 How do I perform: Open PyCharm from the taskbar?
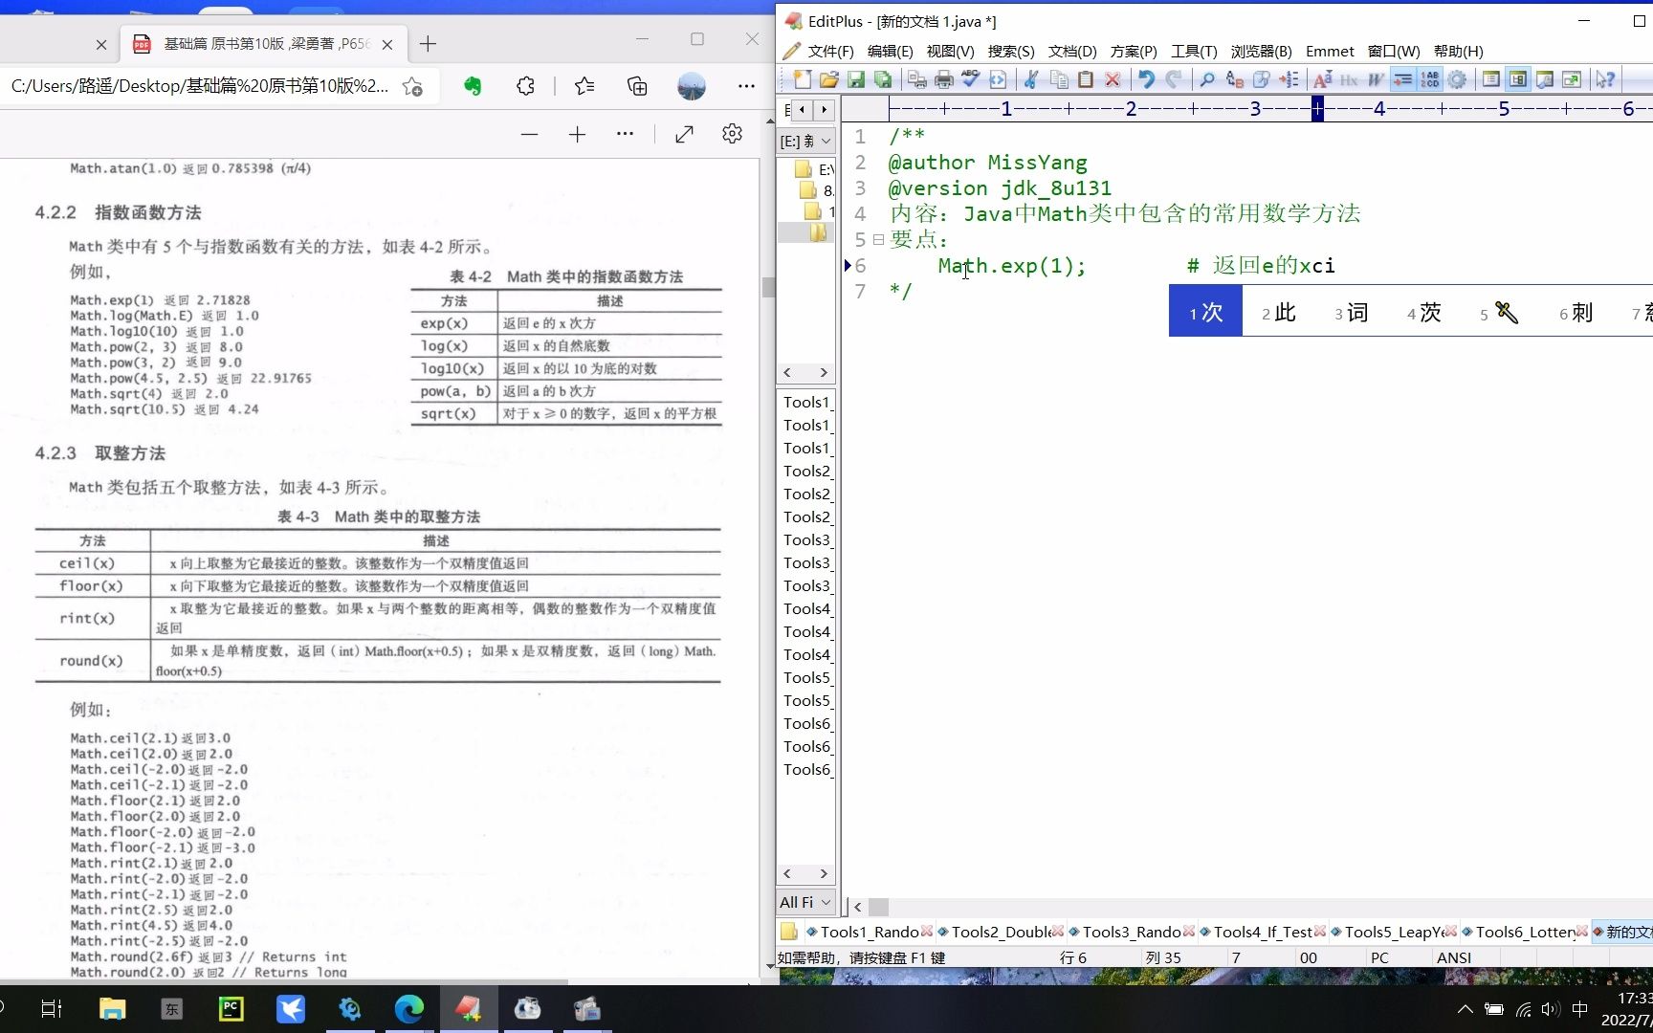coord(231,1009)
